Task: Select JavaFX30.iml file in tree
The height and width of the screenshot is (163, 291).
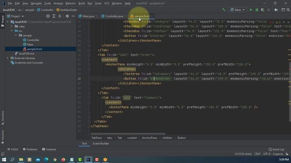Action: (26, 53)
